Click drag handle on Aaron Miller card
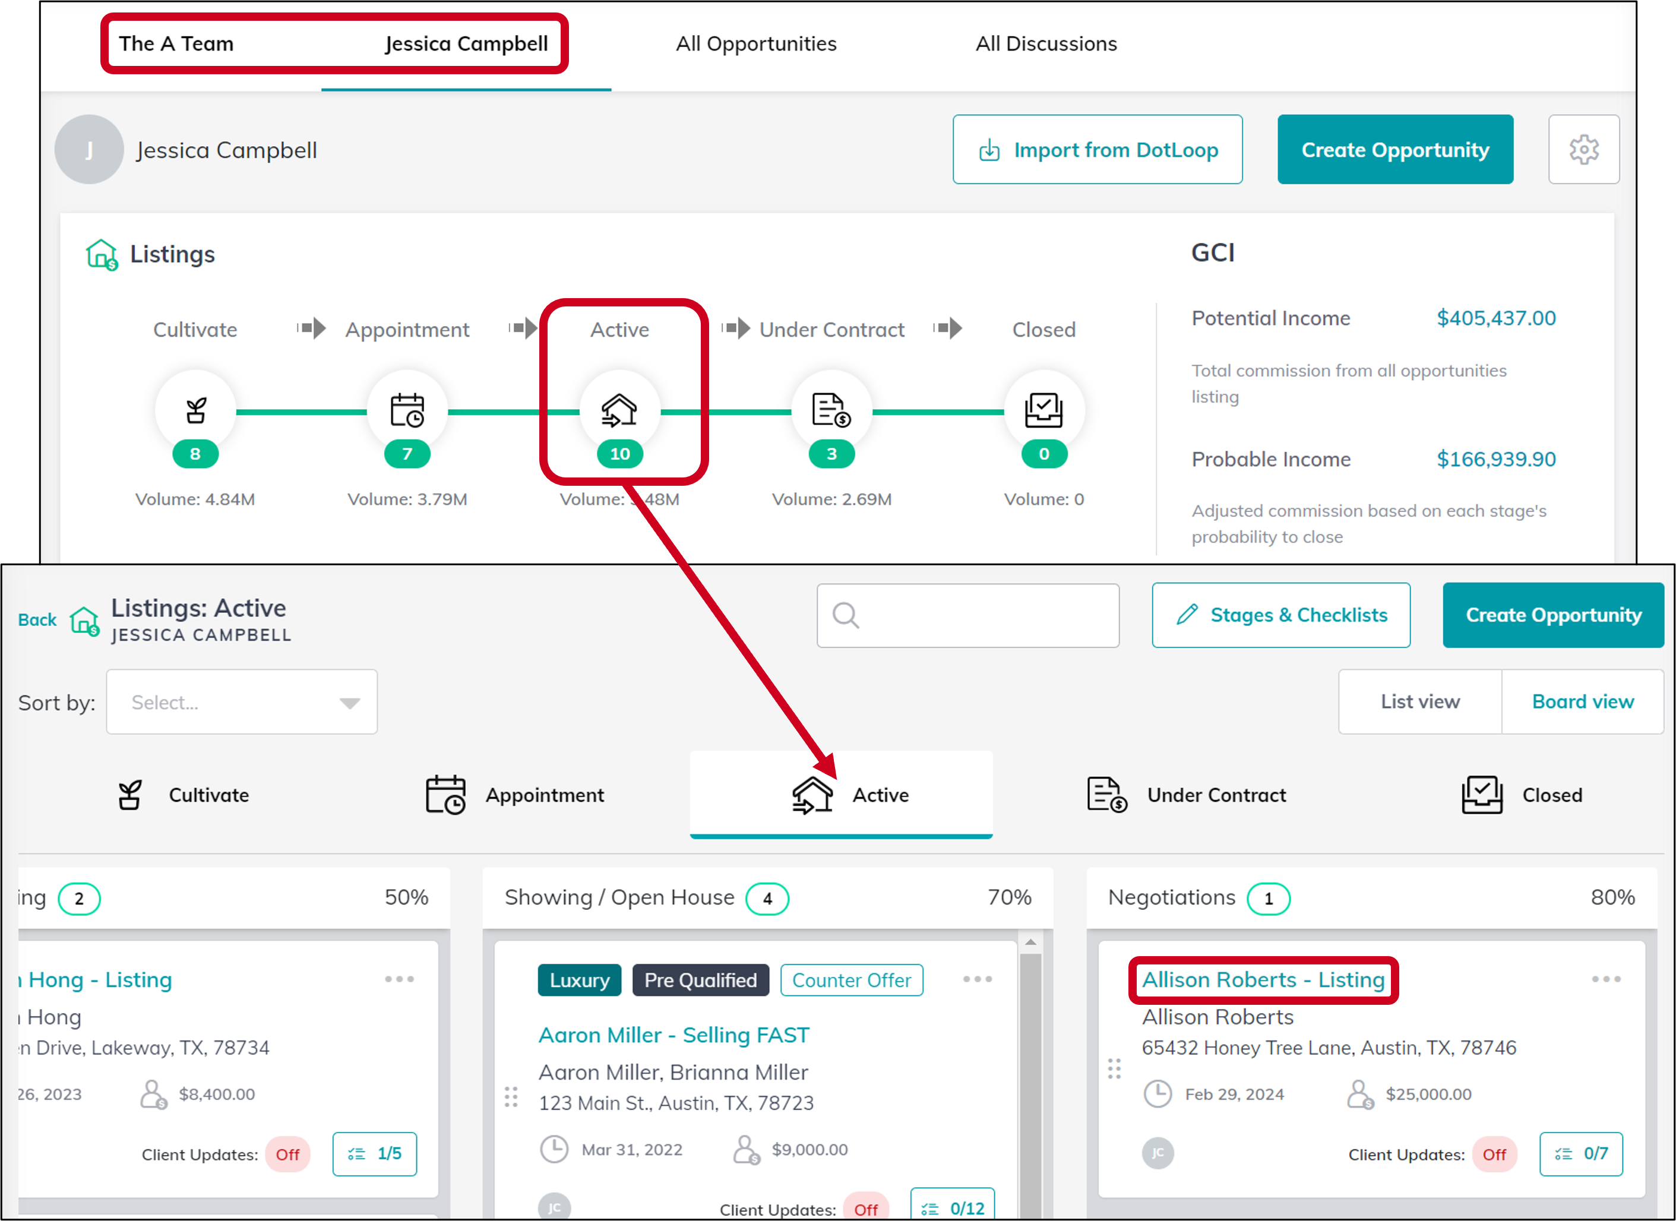1676x1221 pixels. tap(511, 1097)
